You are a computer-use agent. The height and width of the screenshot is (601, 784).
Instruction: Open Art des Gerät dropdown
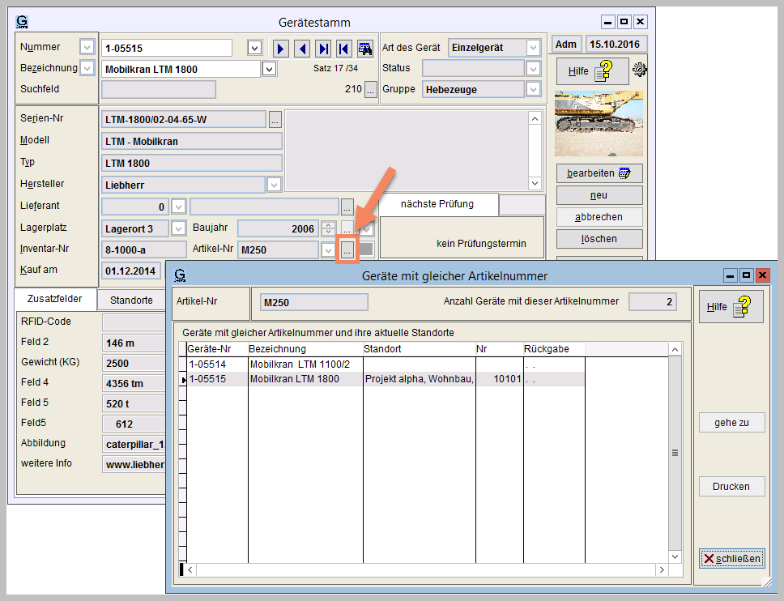(x=533, y=48)
